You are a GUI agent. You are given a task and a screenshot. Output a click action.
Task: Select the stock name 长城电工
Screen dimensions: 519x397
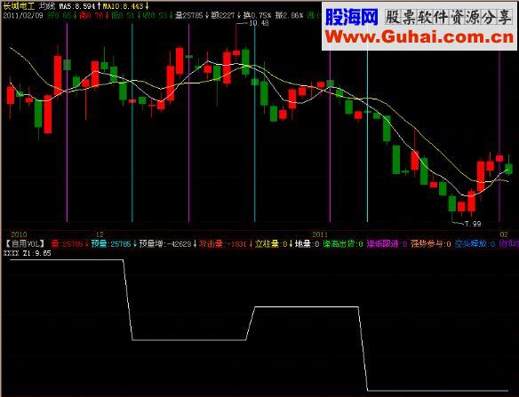coord(19,5)
